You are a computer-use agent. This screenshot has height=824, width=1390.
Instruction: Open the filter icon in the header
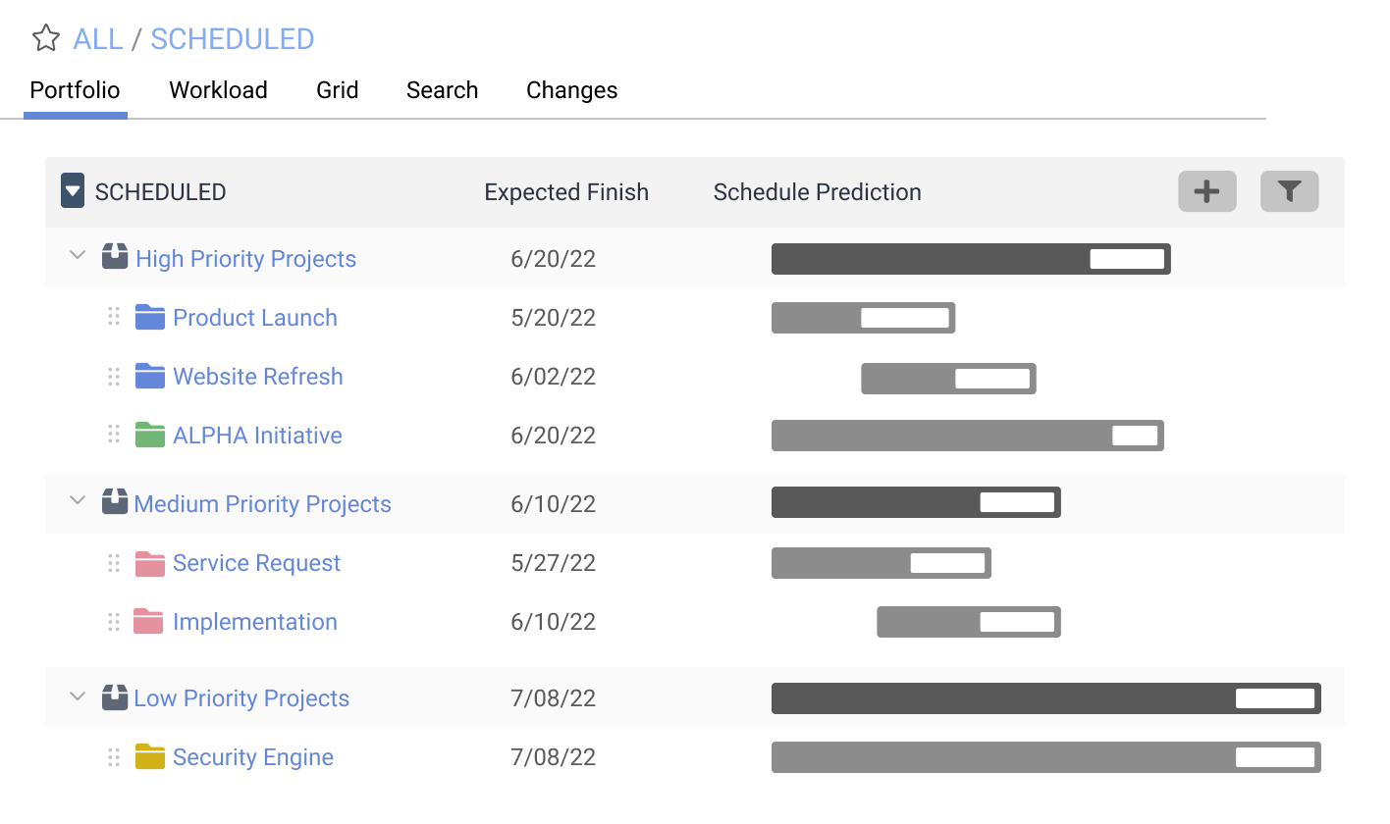point(1289,191)
